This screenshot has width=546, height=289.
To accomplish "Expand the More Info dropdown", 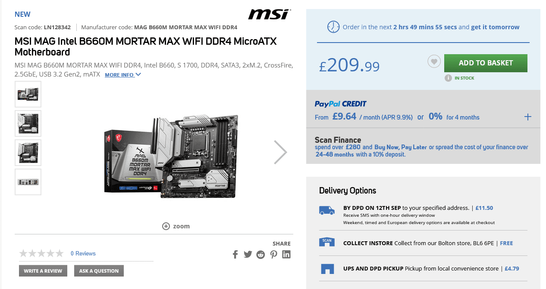I will point(123,75).
